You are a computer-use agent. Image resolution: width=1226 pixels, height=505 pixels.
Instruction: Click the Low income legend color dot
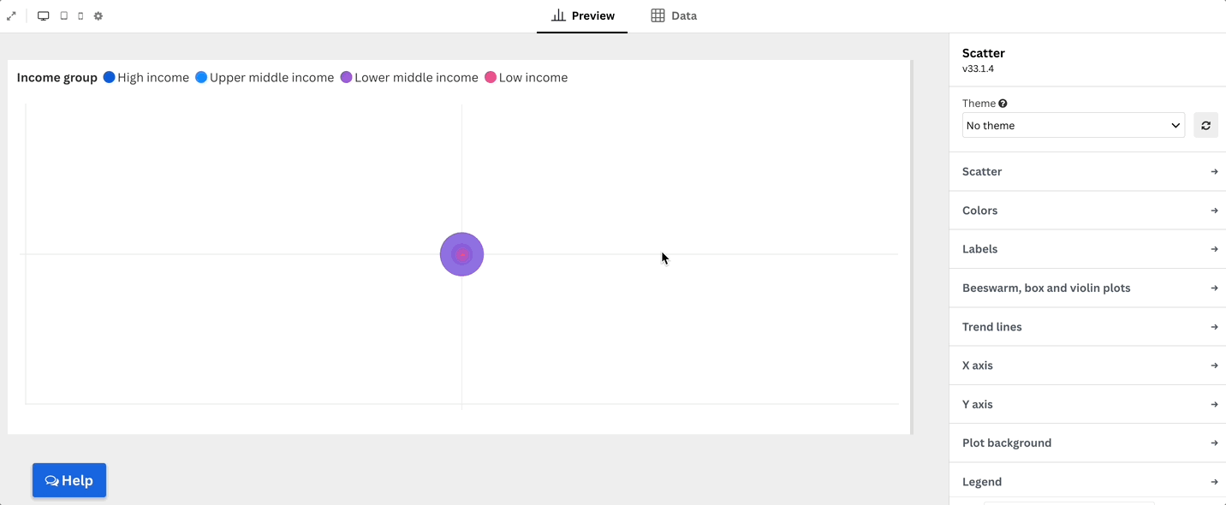[x=490, y=77]
